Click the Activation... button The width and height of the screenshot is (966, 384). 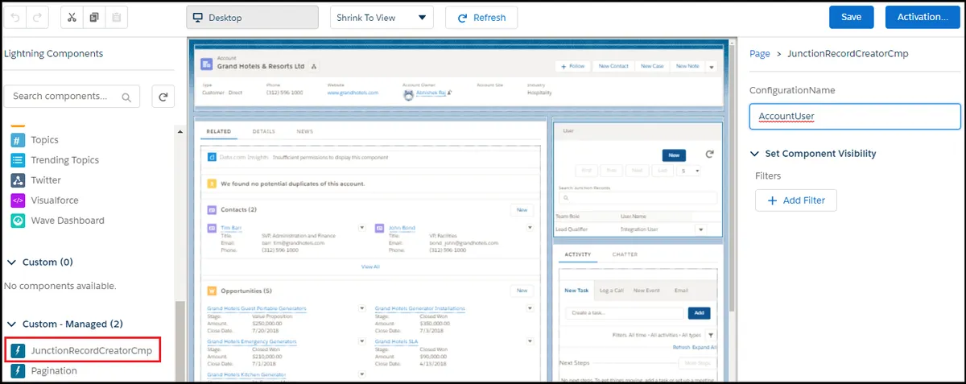pyautogui.click(x=922, y=17)
